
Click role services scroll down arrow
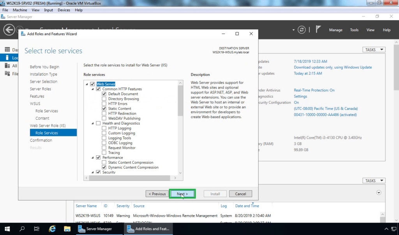point(180,173)
